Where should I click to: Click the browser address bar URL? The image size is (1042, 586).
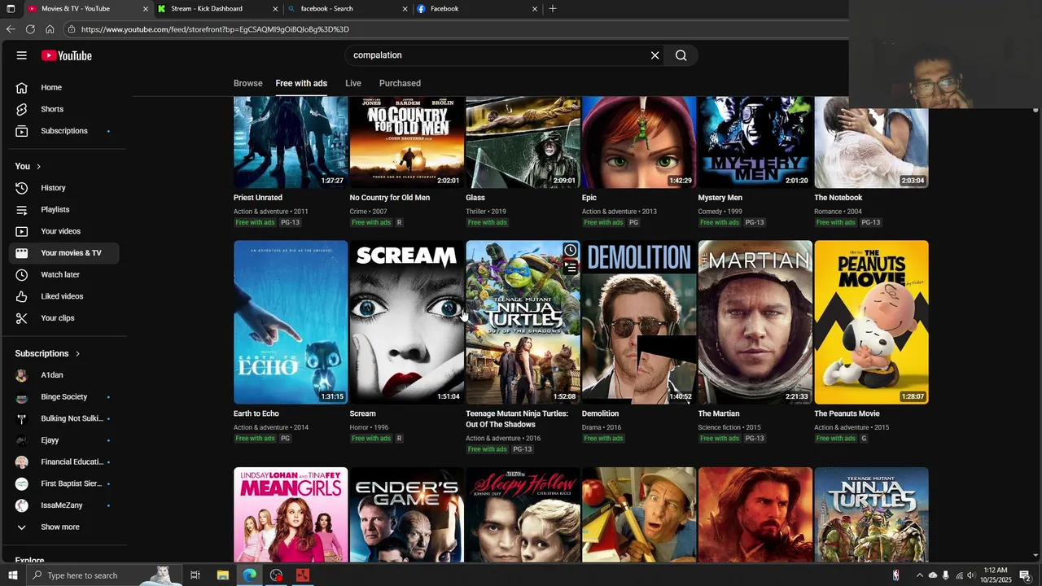(215, 29)
